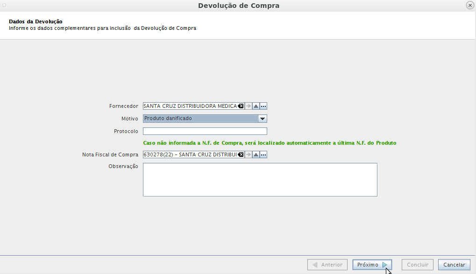Click the triangle icon in the Fornecedor row

(256, 106)
